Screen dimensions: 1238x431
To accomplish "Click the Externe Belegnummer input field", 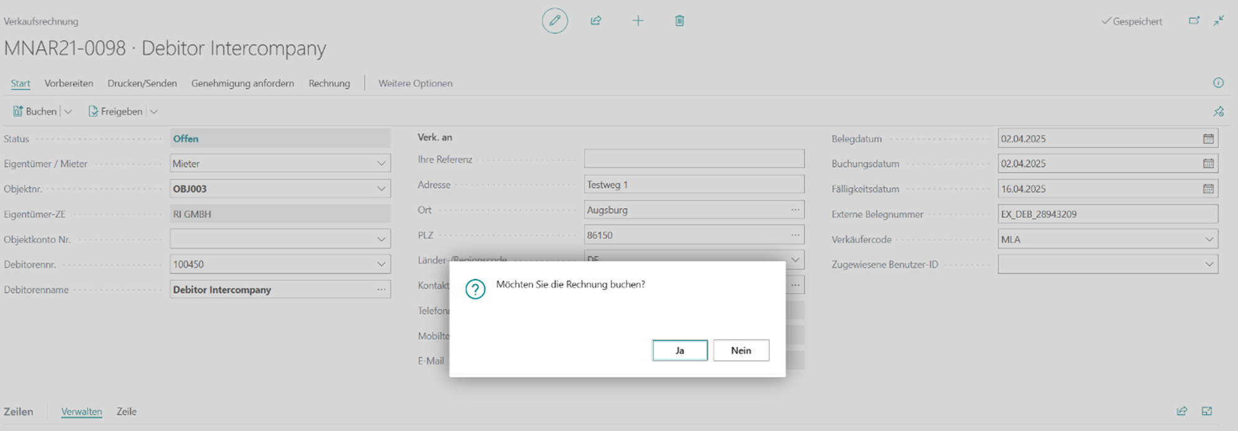I will coord(1106,214).
